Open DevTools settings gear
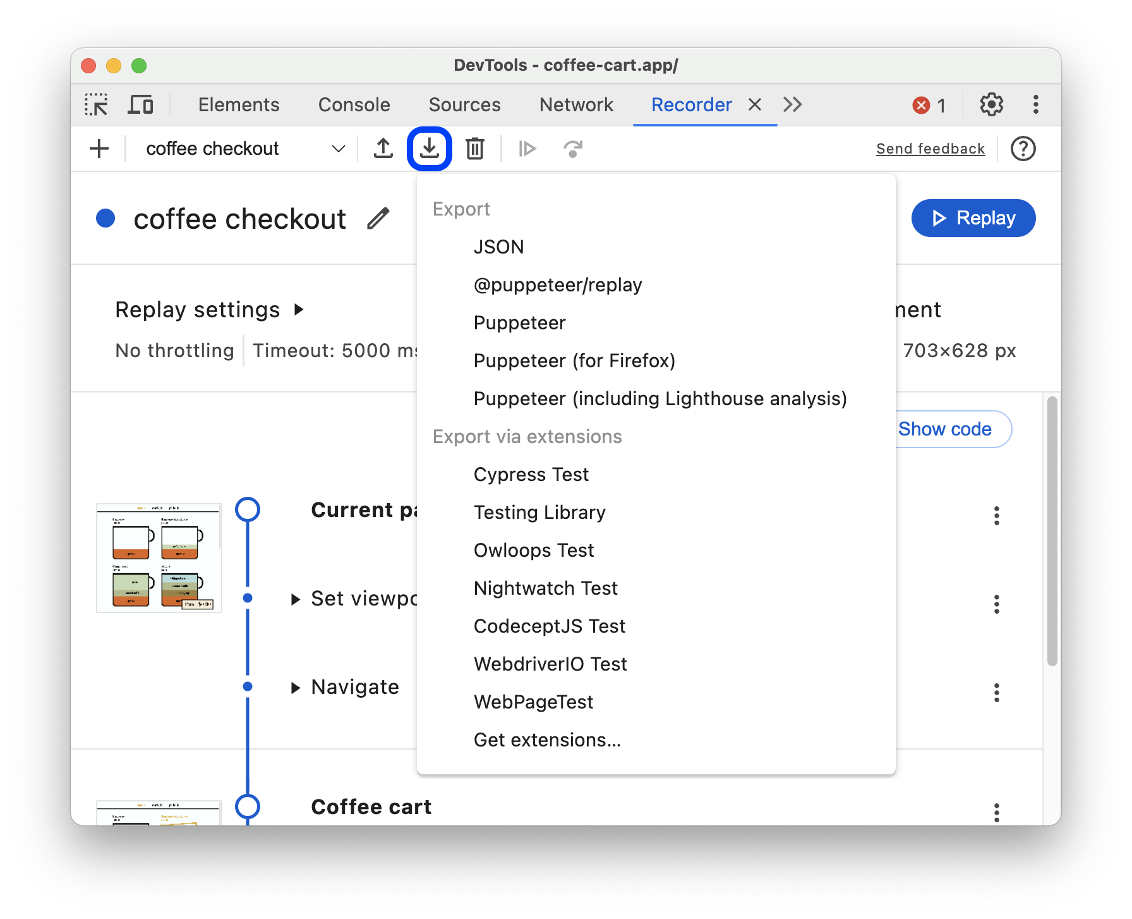1132x919 pixels. (991, 104)
